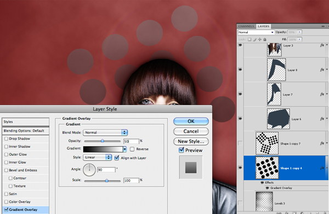Viewport: 329px width, 214px height.
Task: Click the Cancel button
Action: tap(191, 131)
